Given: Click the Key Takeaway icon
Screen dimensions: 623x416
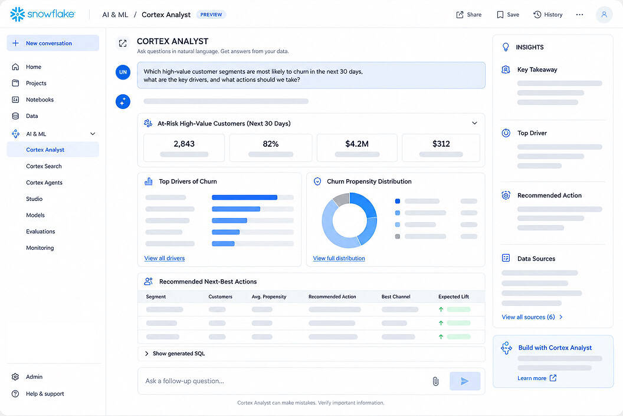Looking at the screenshot, I should (x=506, y=70).
